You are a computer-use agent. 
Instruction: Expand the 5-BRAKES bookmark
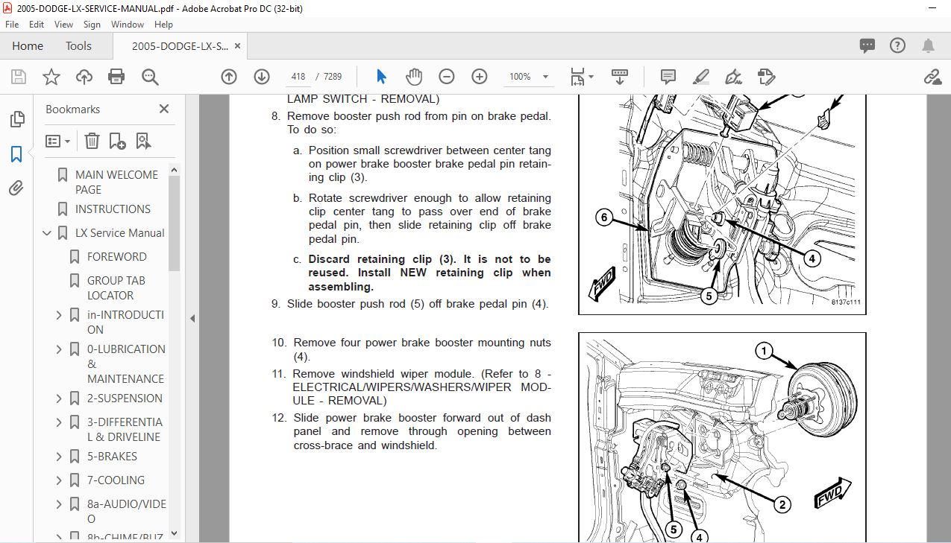[x=59, y=457]
